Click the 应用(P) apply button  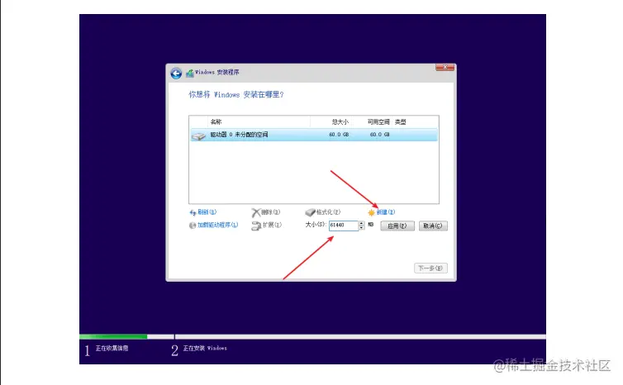[397, 226]
